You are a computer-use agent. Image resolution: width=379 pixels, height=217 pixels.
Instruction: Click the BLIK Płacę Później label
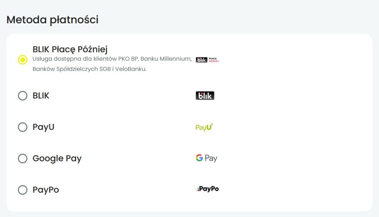point(70,49)
